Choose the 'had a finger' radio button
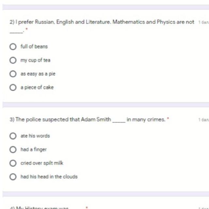209x209 pixels. 13,150
